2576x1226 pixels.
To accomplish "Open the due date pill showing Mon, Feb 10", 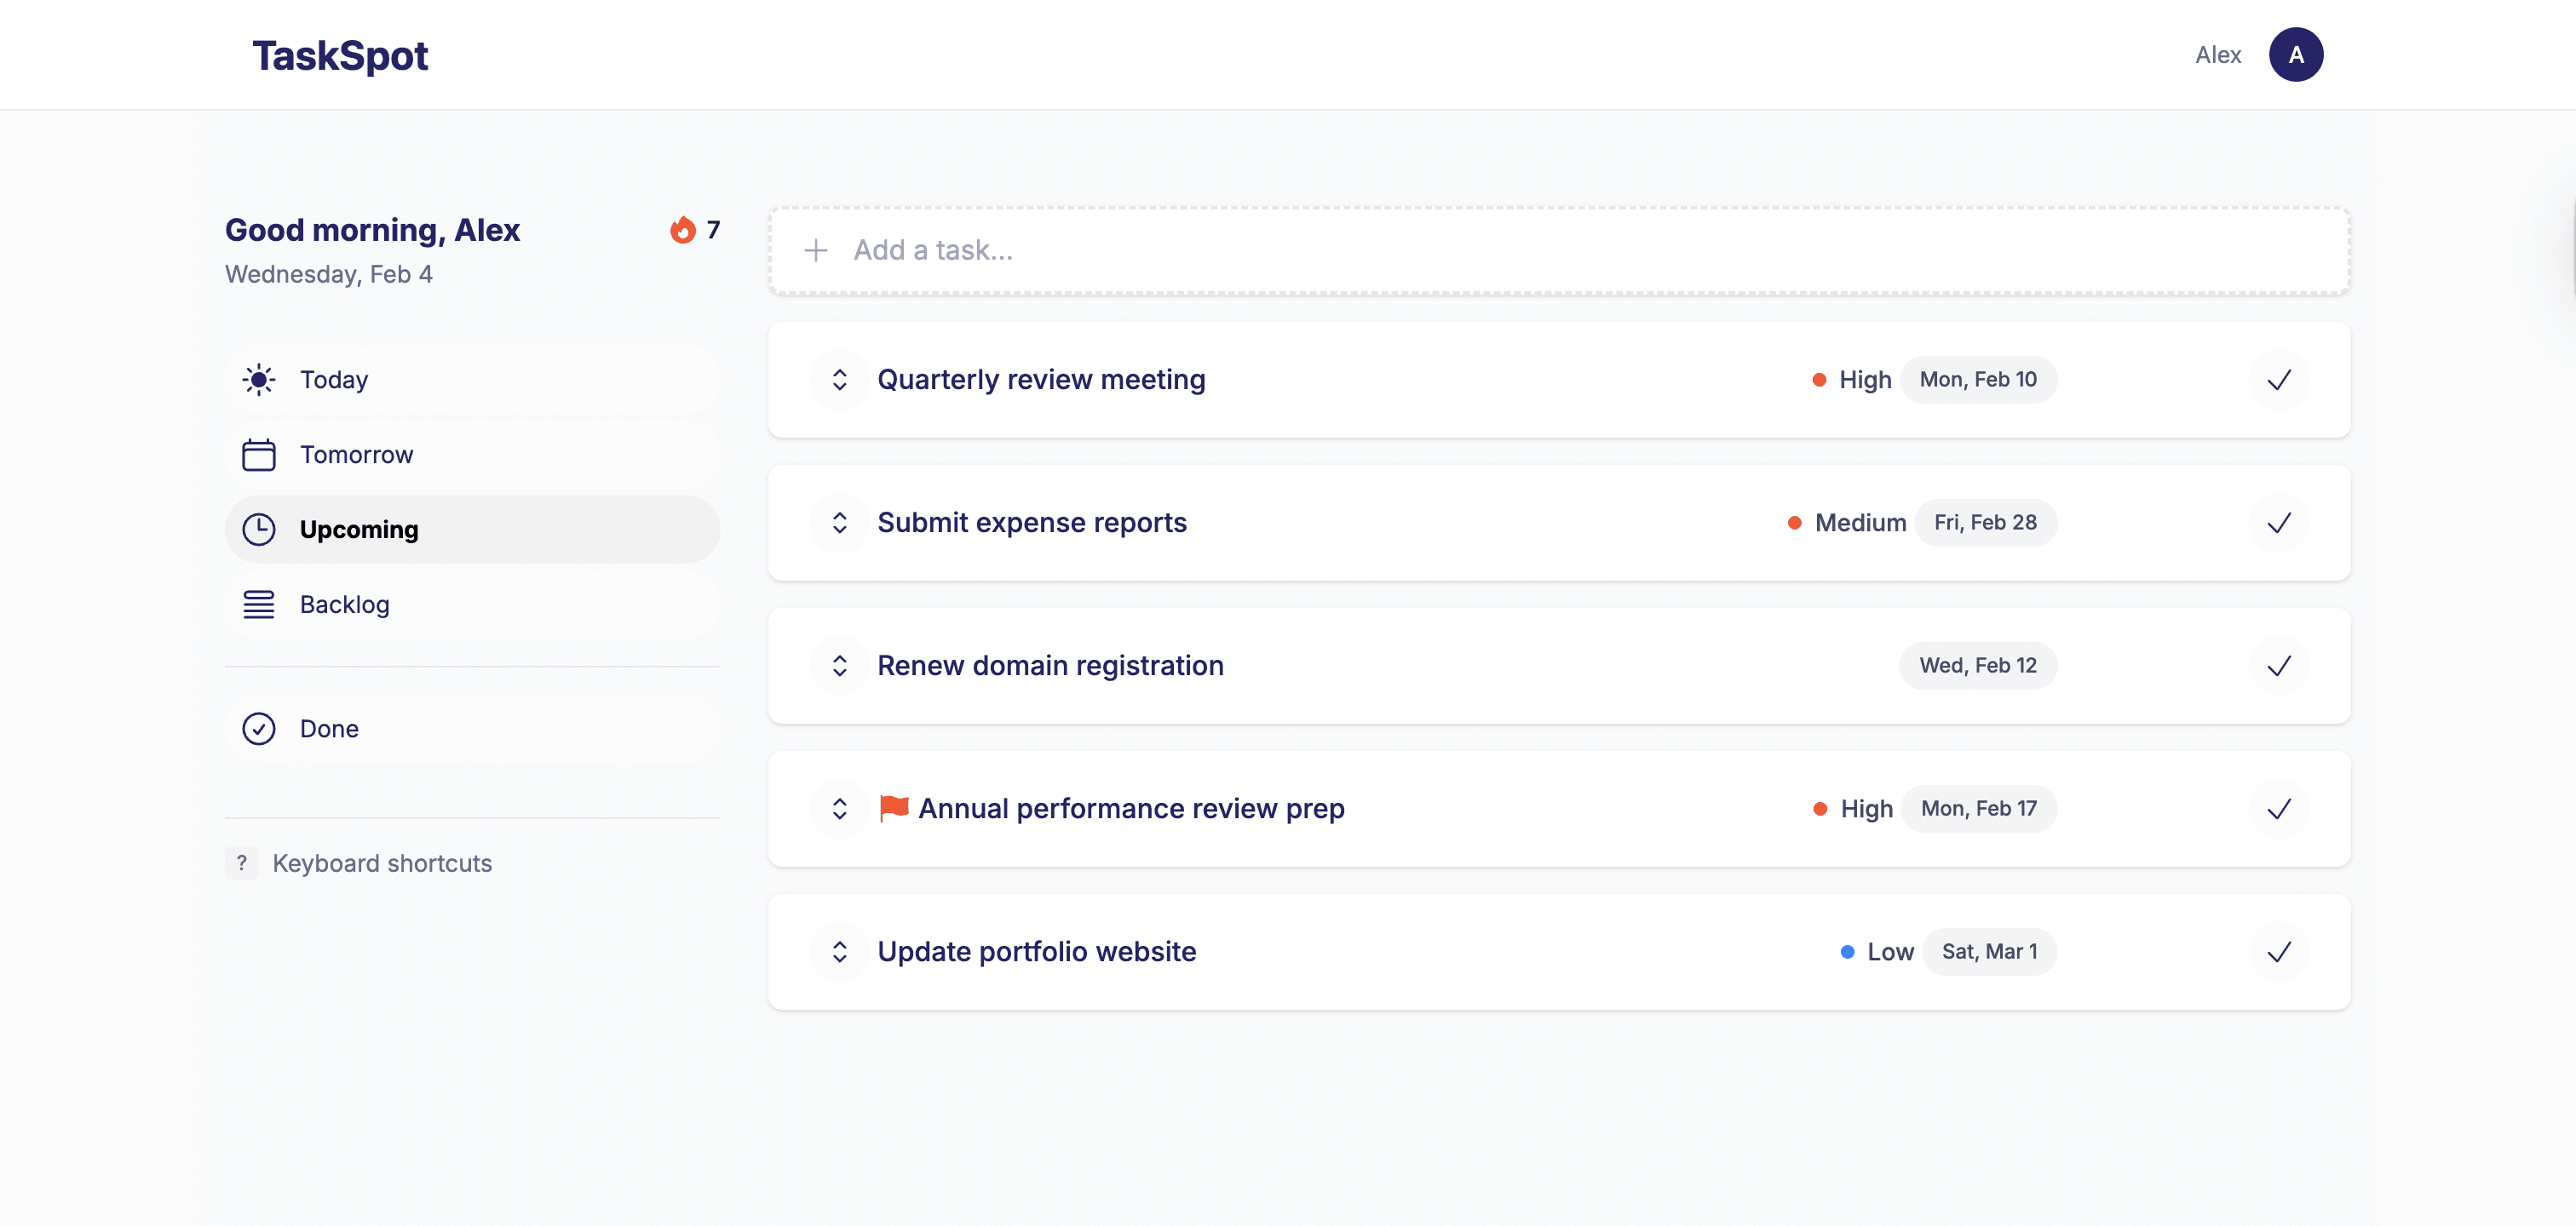I will pos(1978,380).
